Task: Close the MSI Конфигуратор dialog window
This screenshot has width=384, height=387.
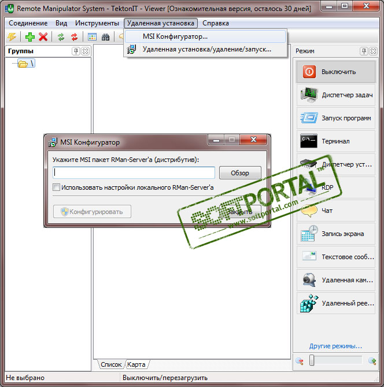Action: (x=253, y=140)
